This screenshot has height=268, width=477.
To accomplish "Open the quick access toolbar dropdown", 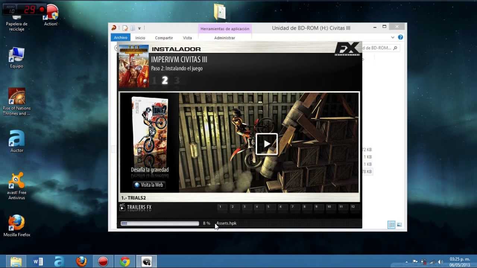I will click(x=139, y=28).
